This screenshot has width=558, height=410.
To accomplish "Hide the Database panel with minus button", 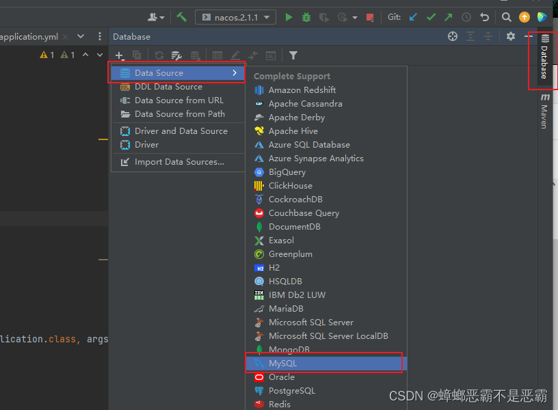I will [528, 36].
